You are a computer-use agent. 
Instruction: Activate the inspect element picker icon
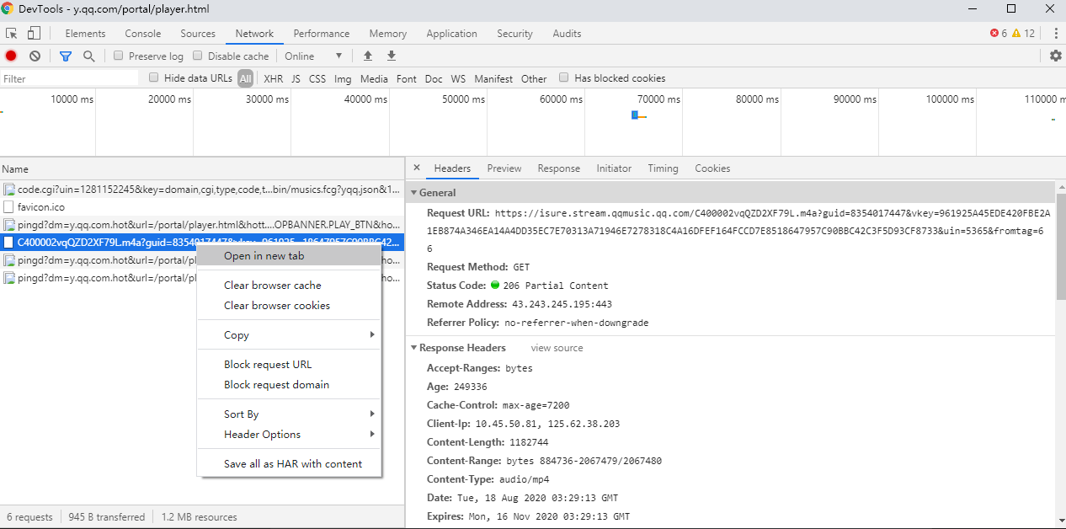12,34
